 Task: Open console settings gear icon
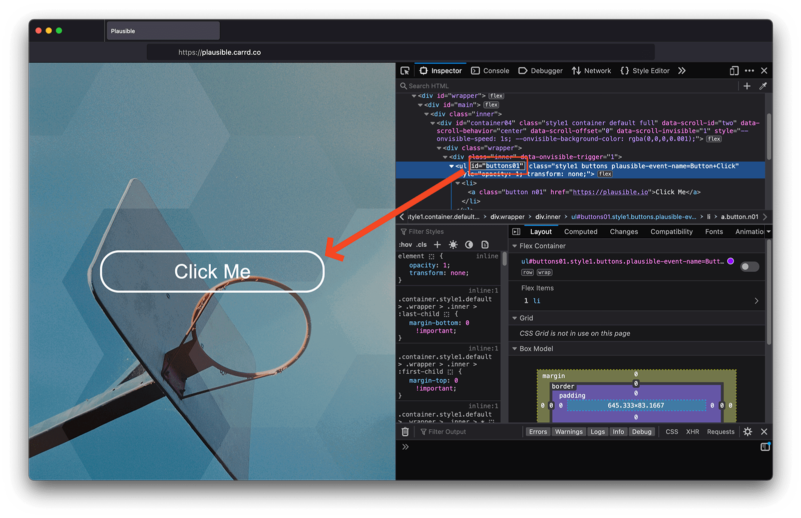coord(747,431)
